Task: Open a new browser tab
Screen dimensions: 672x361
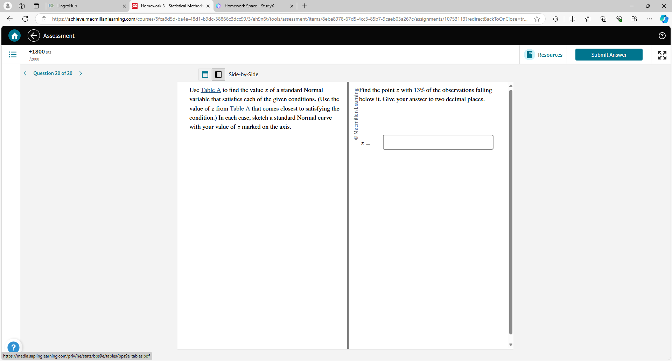Action: (x=305, y=6)
